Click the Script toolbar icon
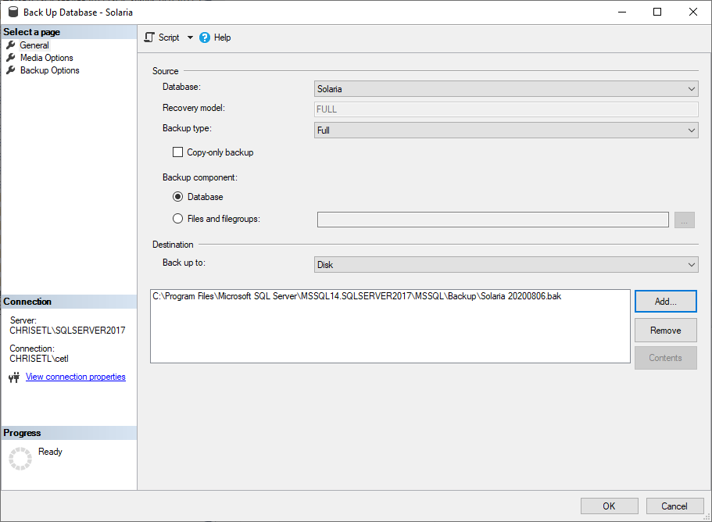The image size is (712, 522). (149, 38)
